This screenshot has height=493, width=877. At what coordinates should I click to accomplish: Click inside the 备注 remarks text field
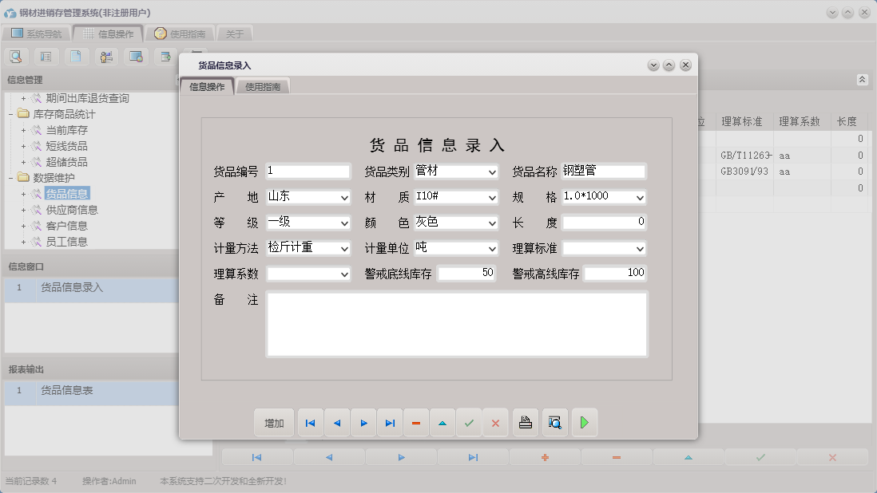coord(455,323)
